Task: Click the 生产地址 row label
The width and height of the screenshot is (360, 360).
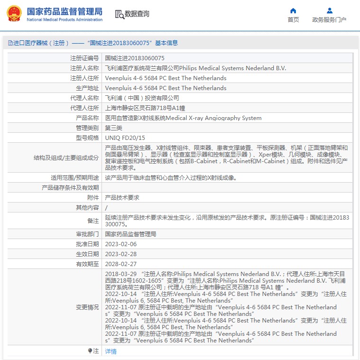Action: [x=87, y=88]
